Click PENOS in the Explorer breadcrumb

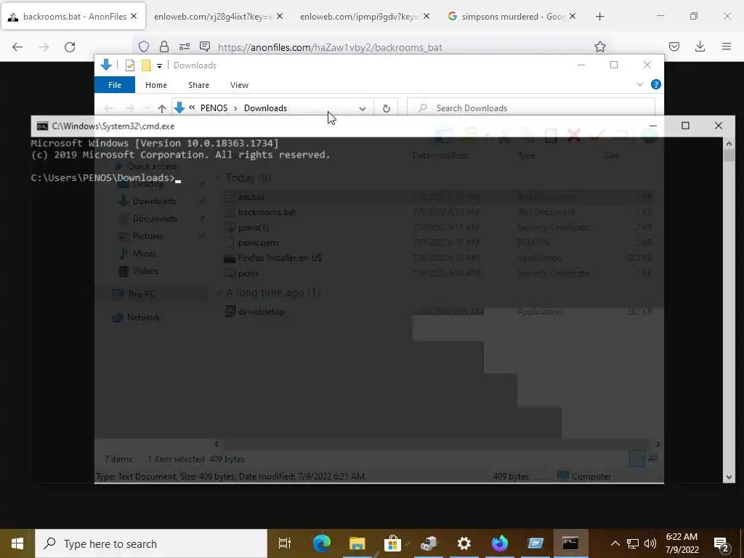214,108
